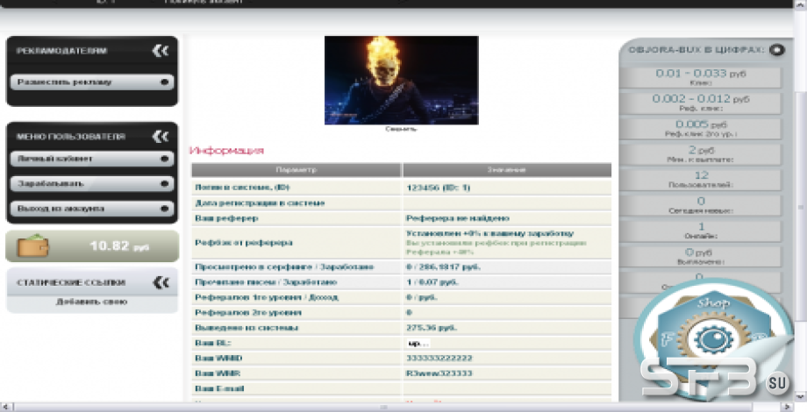Click the horizontal scrollbar thumb
The height and width of the screenshot is (412, 807).
pos(383,407)
